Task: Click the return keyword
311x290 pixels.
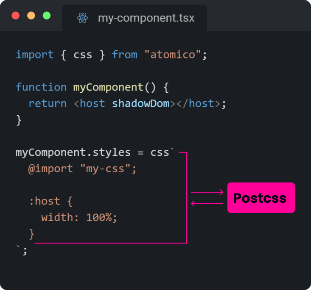Action: [x=48, y=104]
